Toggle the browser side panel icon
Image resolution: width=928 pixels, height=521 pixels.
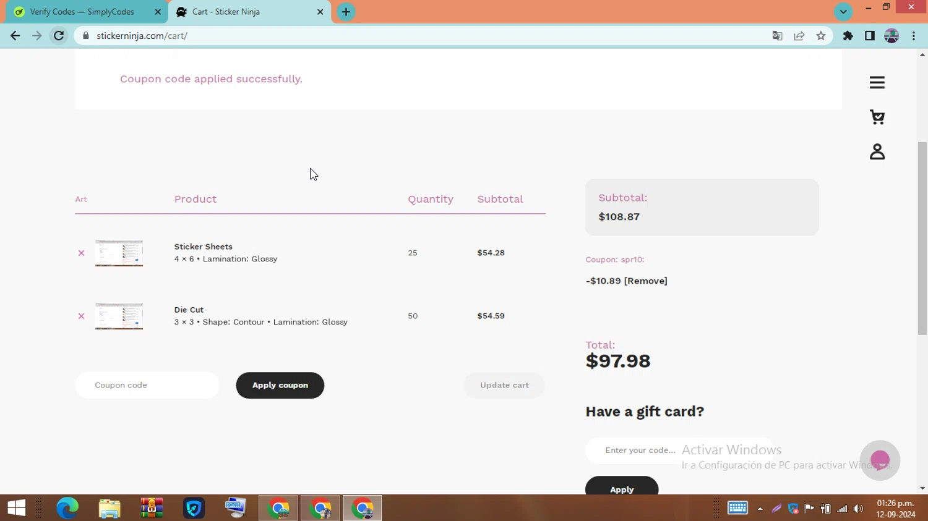tap(870, 36)
